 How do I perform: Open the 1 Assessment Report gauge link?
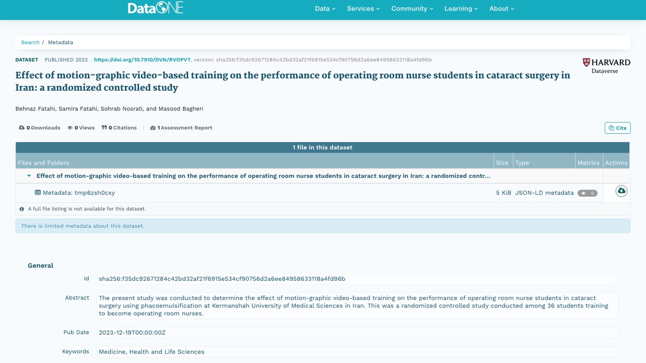point(181,128)
